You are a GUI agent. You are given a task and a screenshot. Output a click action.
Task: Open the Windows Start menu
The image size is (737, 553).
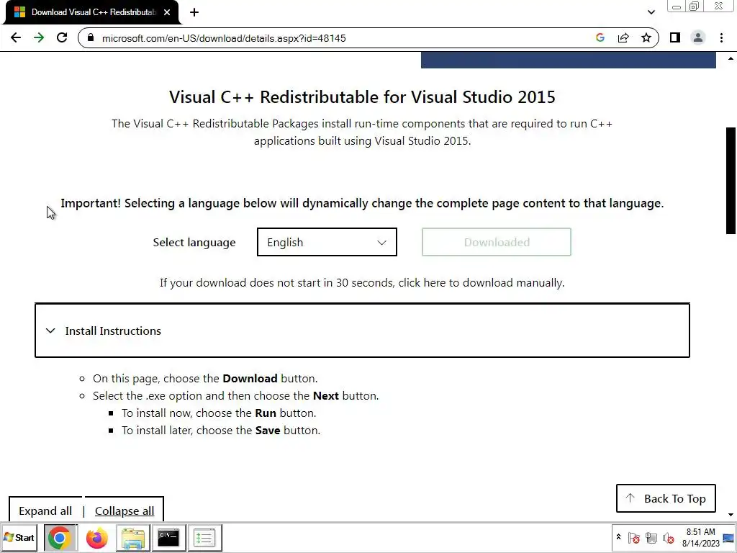19,537
